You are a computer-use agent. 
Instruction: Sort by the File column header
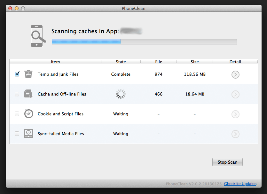point(159,62)
